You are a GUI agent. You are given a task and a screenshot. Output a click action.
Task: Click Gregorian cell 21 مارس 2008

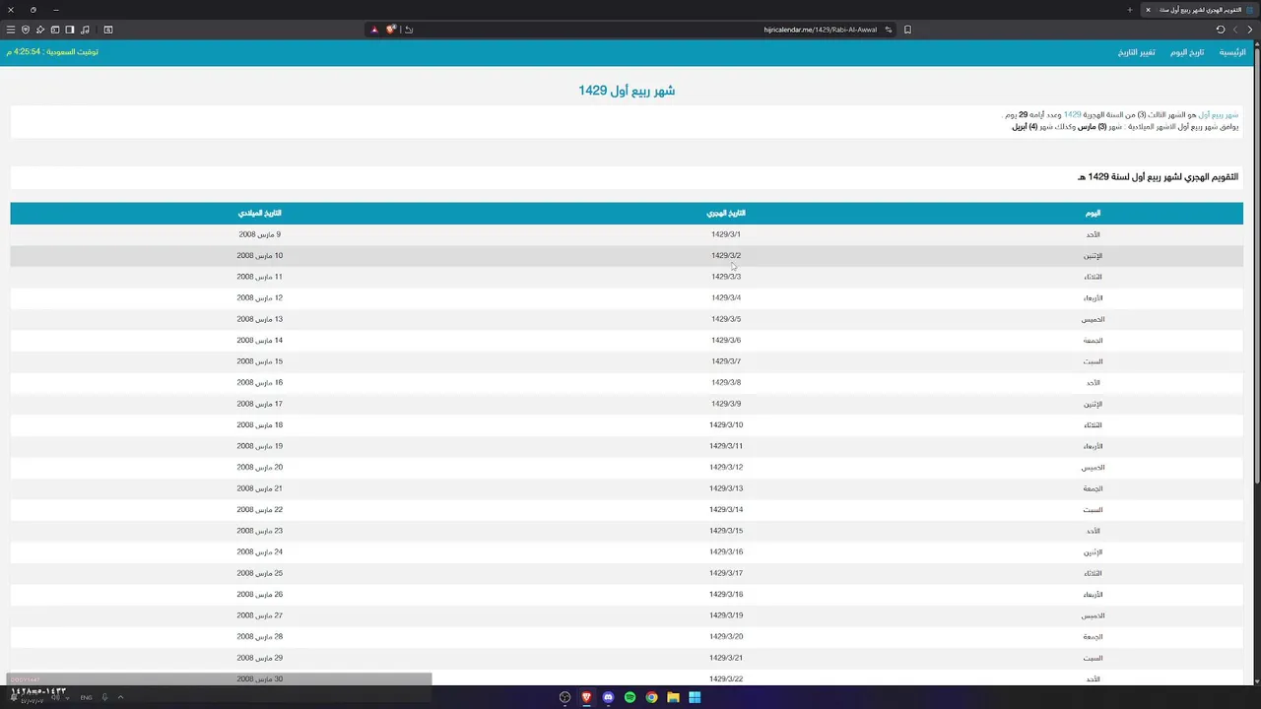click(x=260, y=488)
